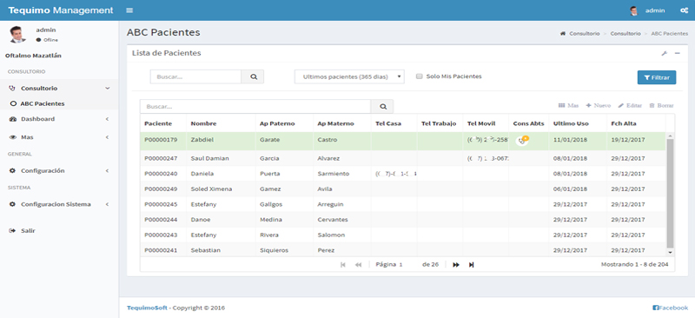The image size is (695, 318).
Task: Click the blue Filtrar button
Action: click(x=657, y=77)
